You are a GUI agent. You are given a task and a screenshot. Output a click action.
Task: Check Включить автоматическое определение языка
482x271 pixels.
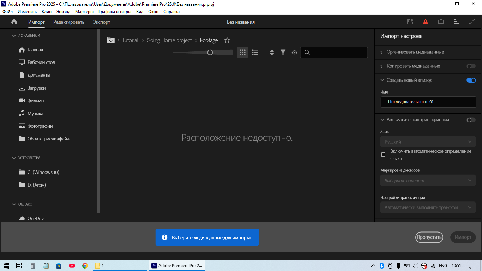383,155
